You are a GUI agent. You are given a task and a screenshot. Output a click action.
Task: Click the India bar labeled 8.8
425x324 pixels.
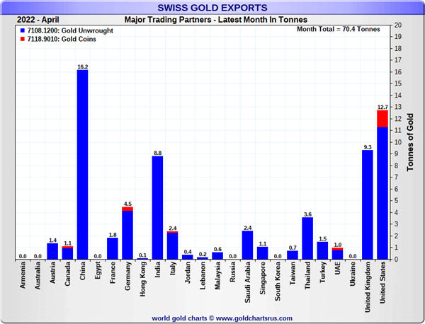click(x=157, y=207)
